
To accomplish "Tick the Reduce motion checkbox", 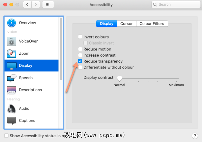I will [80, 49].
